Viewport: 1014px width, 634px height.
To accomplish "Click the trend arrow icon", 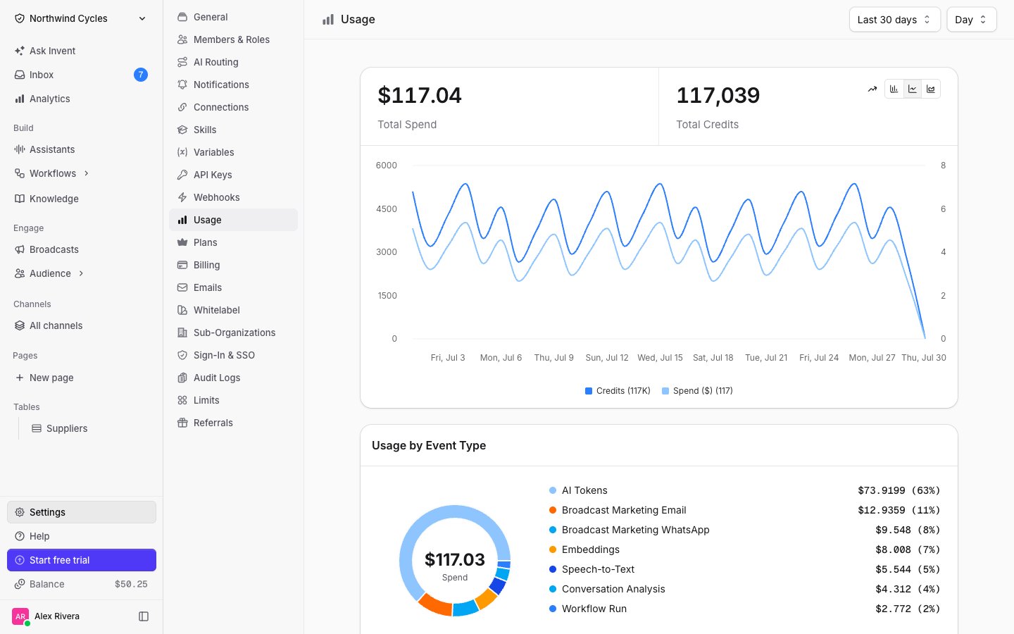I will [872, 89].
